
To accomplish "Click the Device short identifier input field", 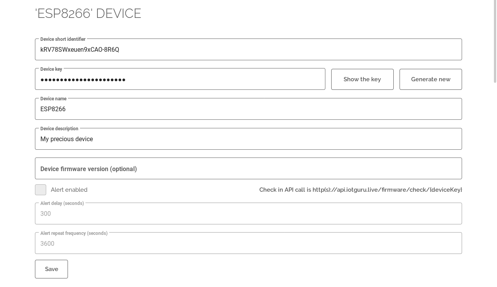I will 248,50.
